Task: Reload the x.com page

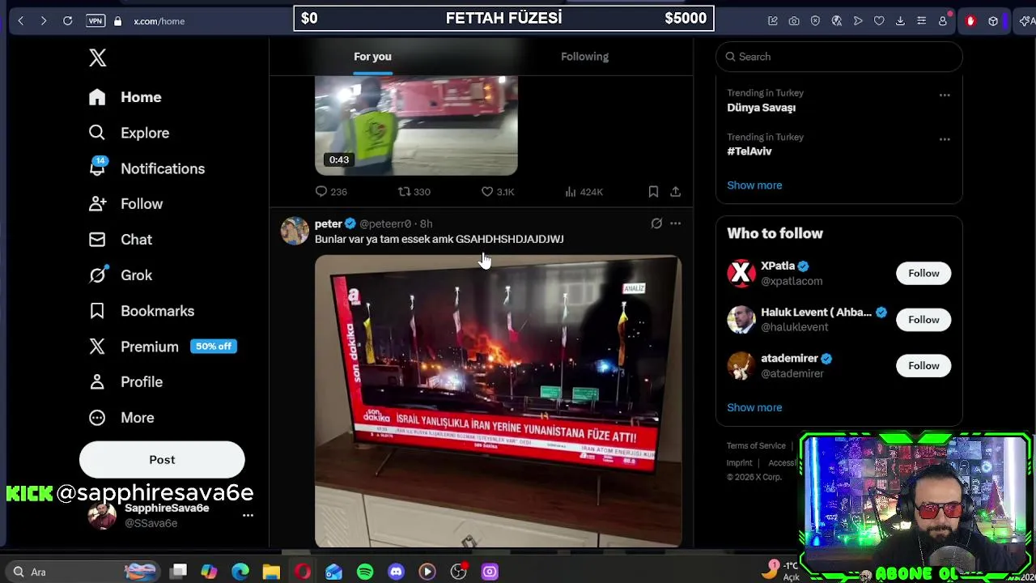Action: (x=68, y=21)
